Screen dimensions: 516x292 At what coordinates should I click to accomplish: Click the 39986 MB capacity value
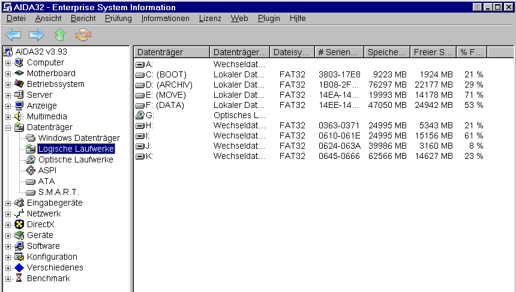(x=388, y=146)
